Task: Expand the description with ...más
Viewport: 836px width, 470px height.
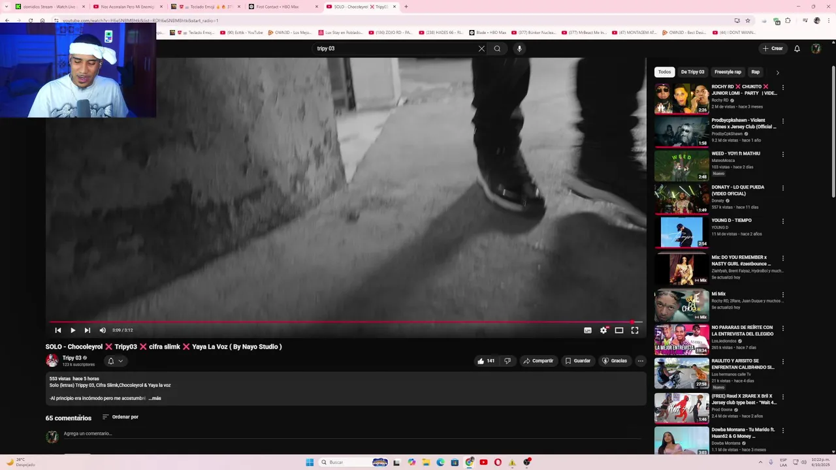Action: point(155,398)
